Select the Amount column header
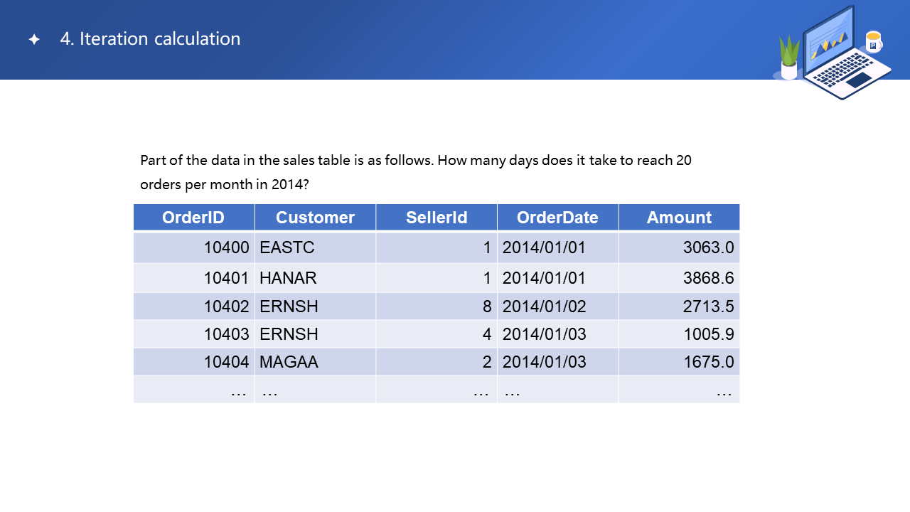Viewport: 910px width, 512px height. tap(679, 218)
